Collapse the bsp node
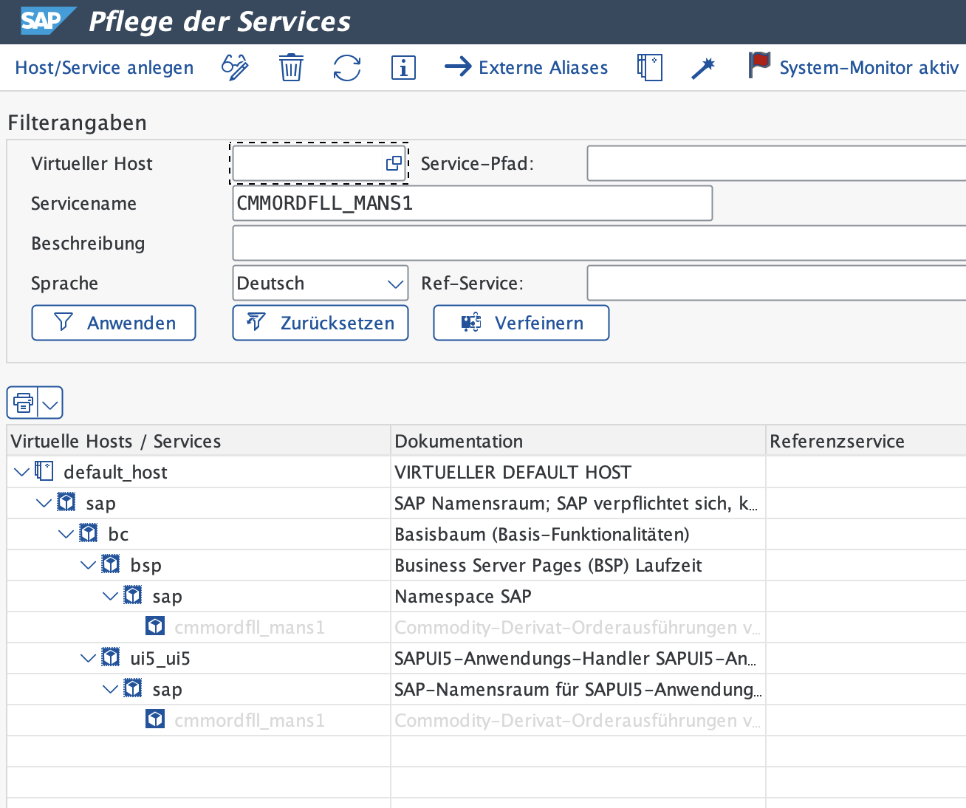The width and height of the screenshot is (966, 808). [x=89, y=564]
